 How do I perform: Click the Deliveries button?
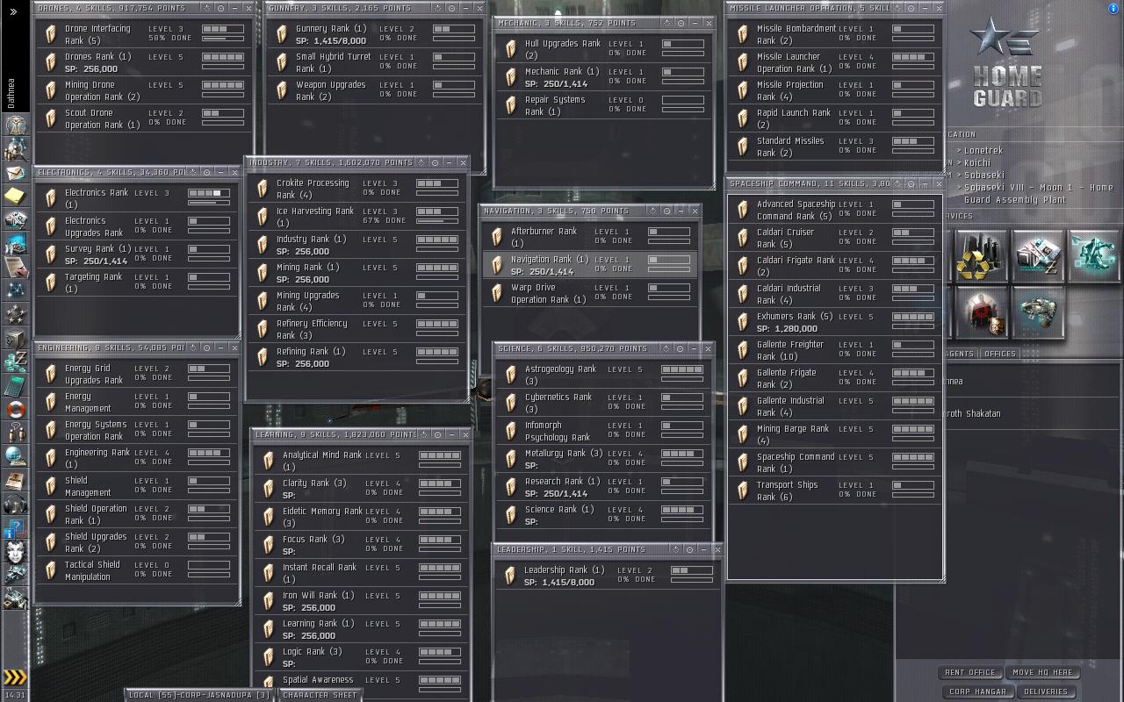1045,691
